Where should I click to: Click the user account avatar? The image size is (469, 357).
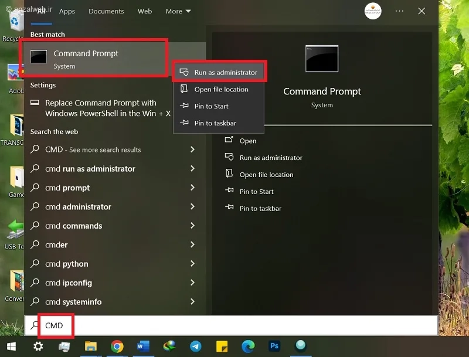(373, 11)
